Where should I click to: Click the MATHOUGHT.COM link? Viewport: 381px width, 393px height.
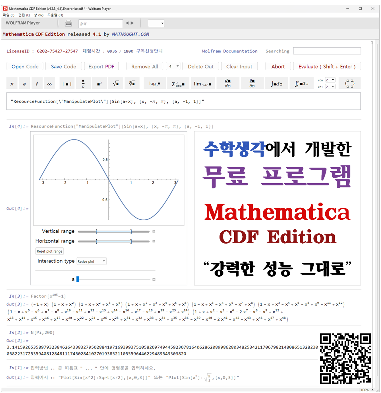(x=131, y=34)
